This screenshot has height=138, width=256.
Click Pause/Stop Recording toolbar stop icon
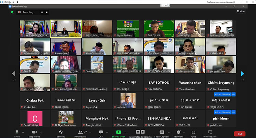point(143,132)
